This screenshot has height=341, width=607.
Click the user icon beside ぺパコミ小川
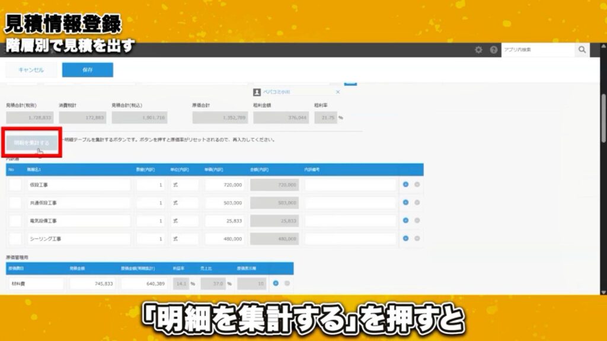pyautogui.click(x=257, y=92)
